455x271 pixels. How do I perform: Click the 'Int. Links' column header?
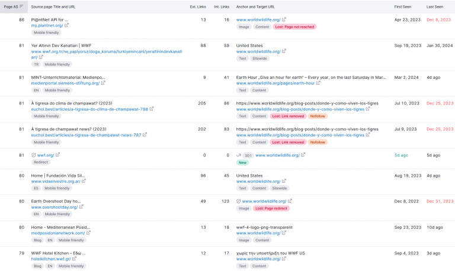pyautogui.click(x=222, y=7)
